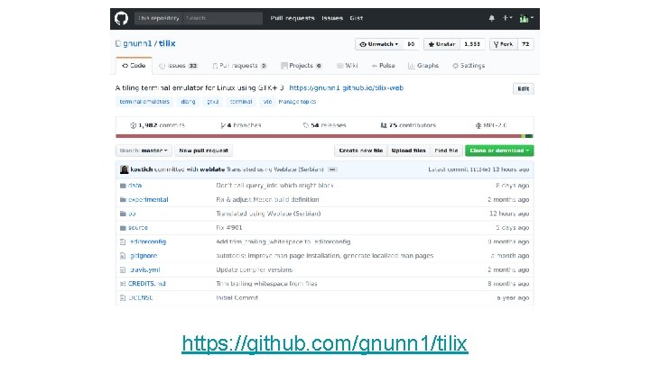The width and height of the screenshot is (650, 365).
Task: Open commit message 'Fix #901'
Action: [x=228, y=228]
